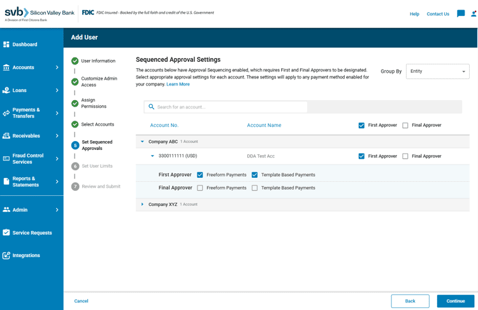Screen dimensions: 478x310
Task: Click the green check for Assign Permissions step
Action: coord(75,103)
